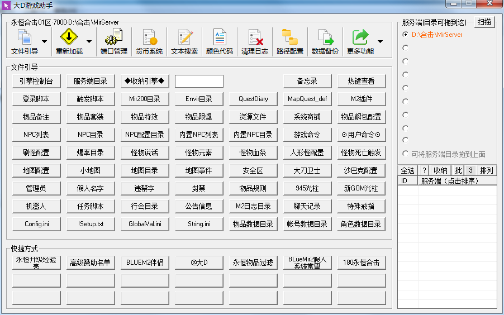Click 热键查看 hotkey view button

click(362, 81)
